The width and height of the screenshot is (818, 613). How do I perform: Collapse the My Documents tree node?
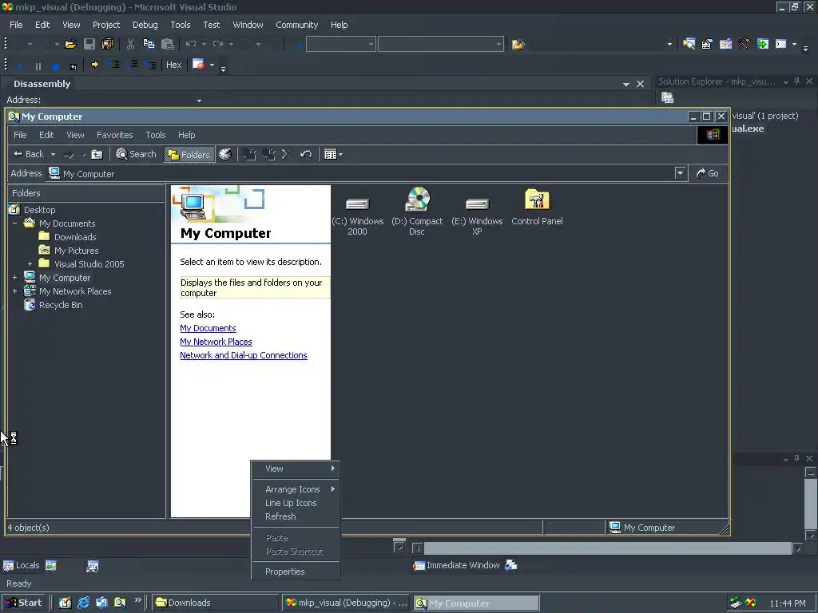pyautogui.click(x=14, y=223)
